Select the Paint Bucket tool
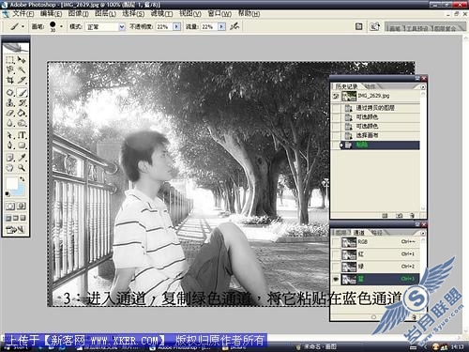Screen dimensions: 469x352 tap(22, 113)
